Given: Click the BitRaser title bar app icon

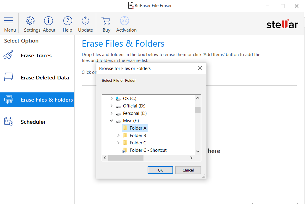Looking at the screenshot, I should point(131,5).
